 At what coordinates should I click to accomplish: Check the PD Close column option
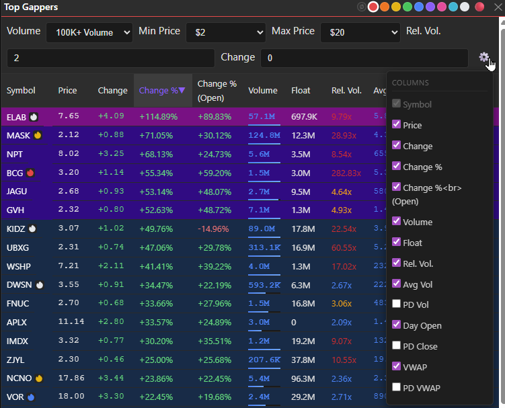pyautogui.click(x=397, y=346)
